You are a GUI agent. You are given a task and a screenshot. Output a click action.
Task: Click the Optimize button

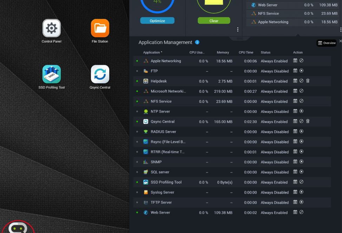tap(157, 21)
